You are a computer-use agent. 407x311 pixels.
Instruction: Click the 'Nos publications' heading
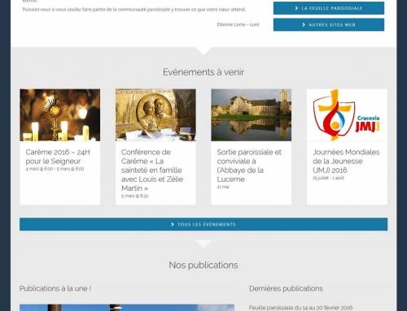point(203,265)
